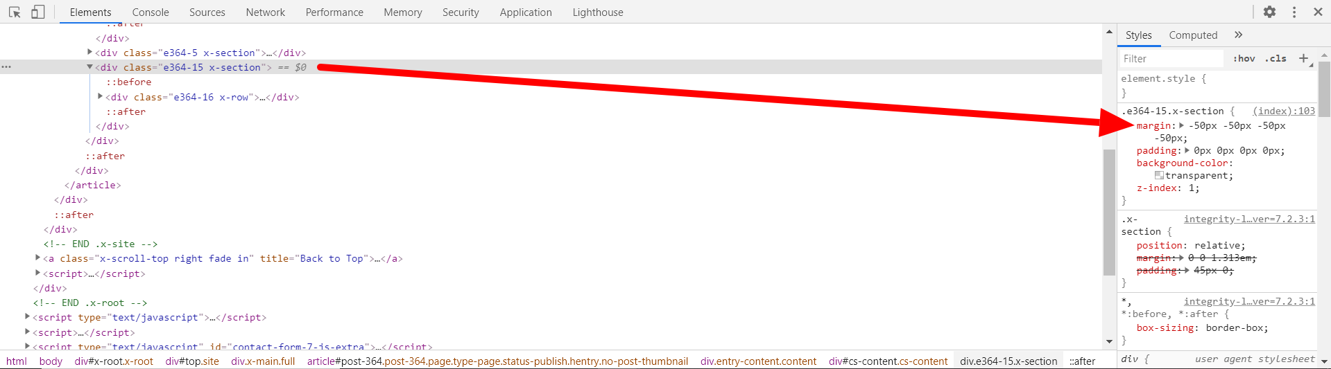Open the Application tab
Viewport: 1331px width, 369px height.
tap(526, 12)
